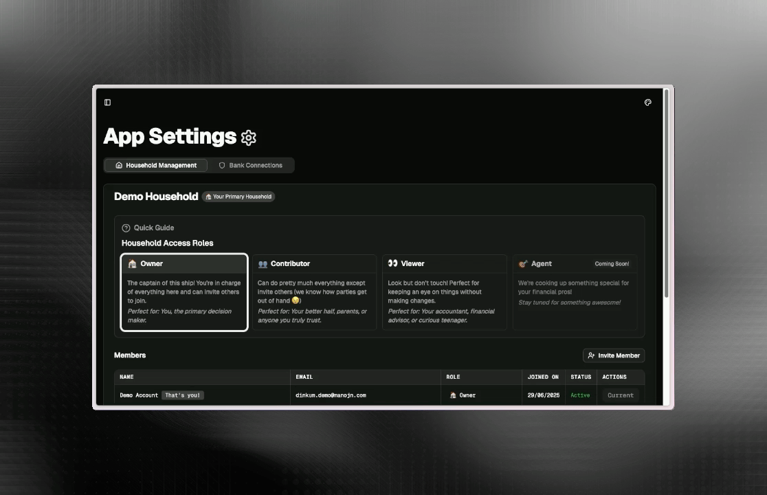Click the eyes icon on the Viewer card
The height and width of the screenshot is (495, 767).
(x=392, y=263)
